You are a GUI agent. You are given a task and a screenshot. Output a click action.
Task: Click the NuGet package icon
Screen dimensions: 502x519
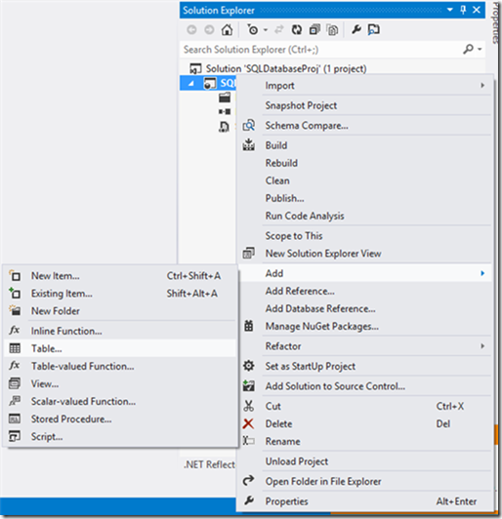tap(248, 326)
